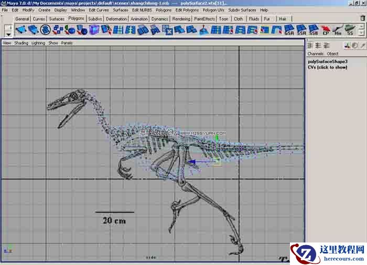
Task: Expand CVs (click to show)
Action: [x=327, y=67]
